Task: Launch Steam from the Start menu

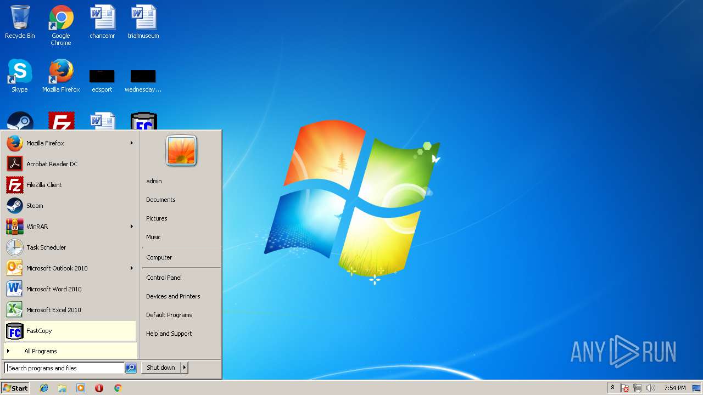Action: pos(70,206)
